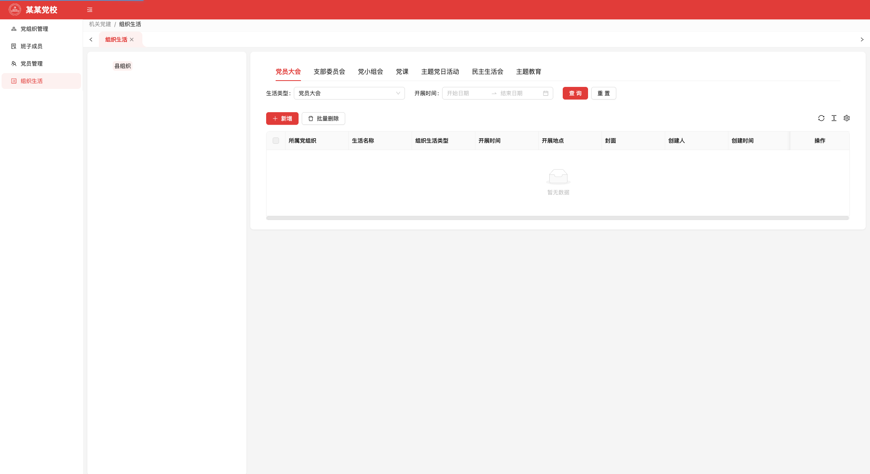Click the 新增 button
The image size is (870, 474).
(282, 118)
